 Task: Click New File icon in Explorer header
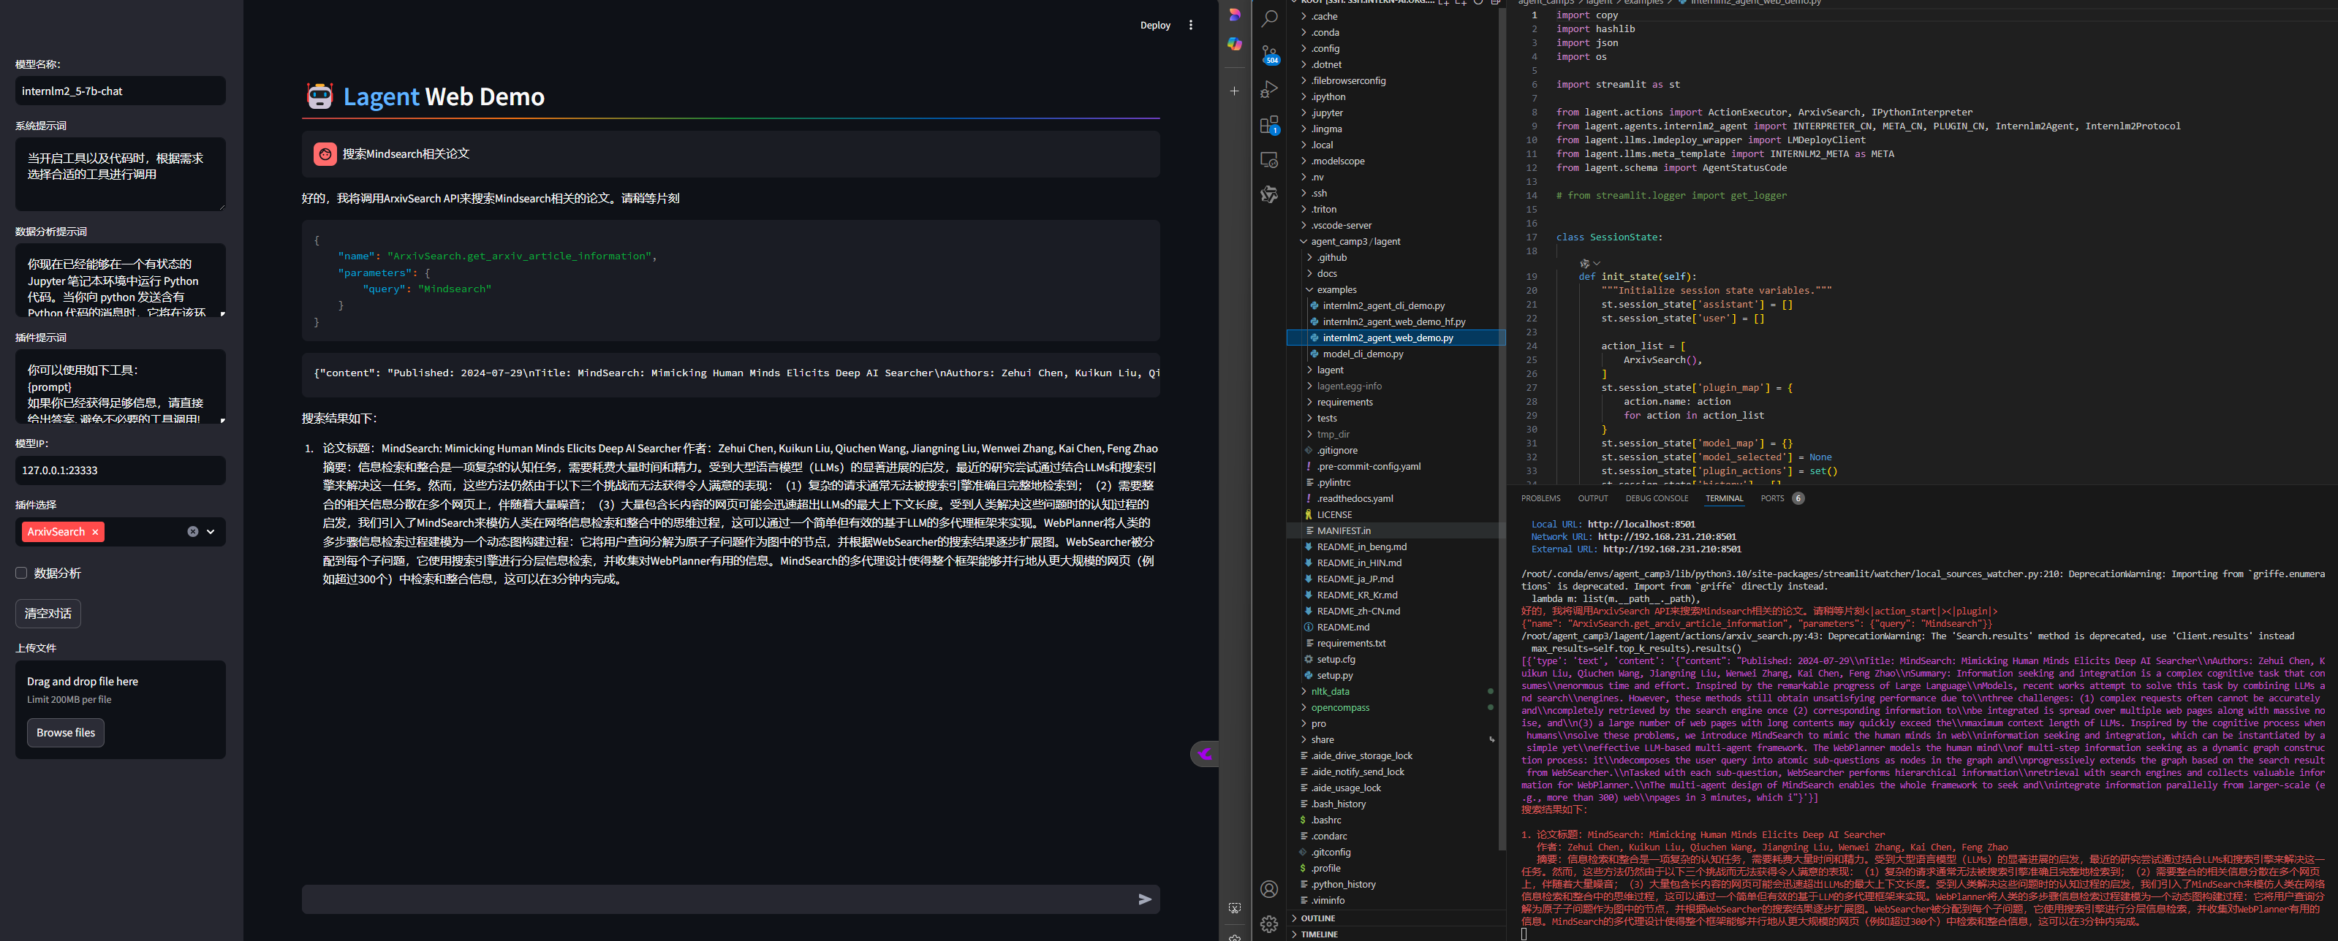[x=1443, y=1]
